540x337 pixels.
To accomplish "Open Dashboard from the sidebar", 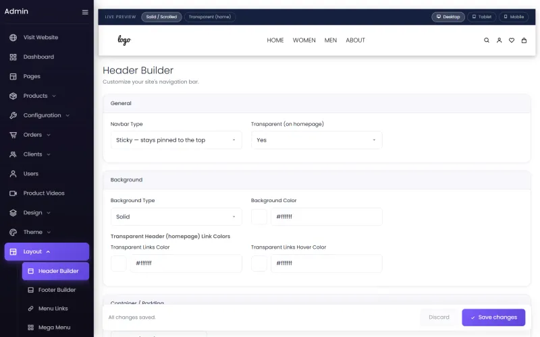I will (47, 57).
